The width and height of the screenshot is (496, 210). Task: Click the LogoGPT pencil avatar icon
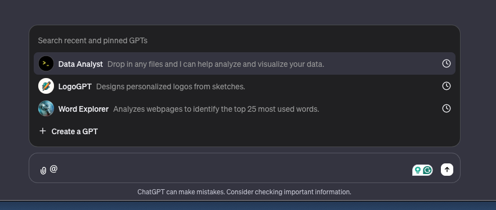pyautogui.click(x=46, y=86)
